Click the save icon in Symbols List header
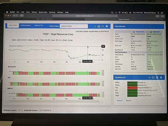The image size is (168, 126). (x=157, y=77)
